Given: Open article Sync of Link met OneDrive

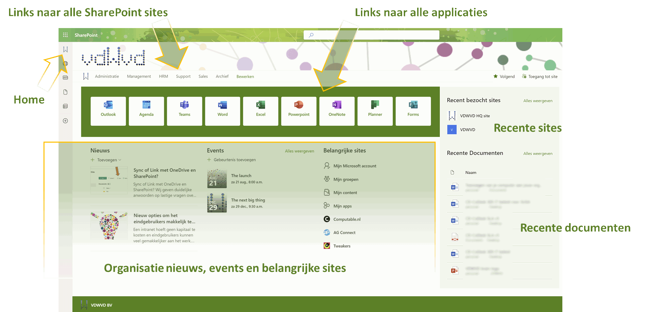Looking at the screenshot, I should pos(165,173).
